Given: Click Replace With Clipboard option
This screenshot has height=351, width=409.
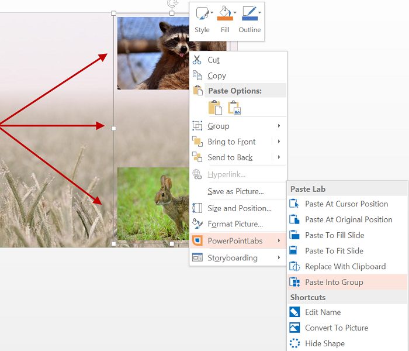Looking at the screenshot, I should pyautogui.click(x=345, y=266).
